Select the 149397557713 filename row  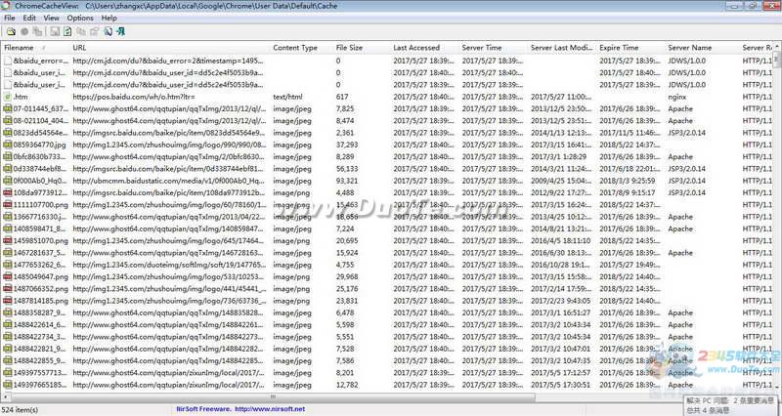(40, 373)
